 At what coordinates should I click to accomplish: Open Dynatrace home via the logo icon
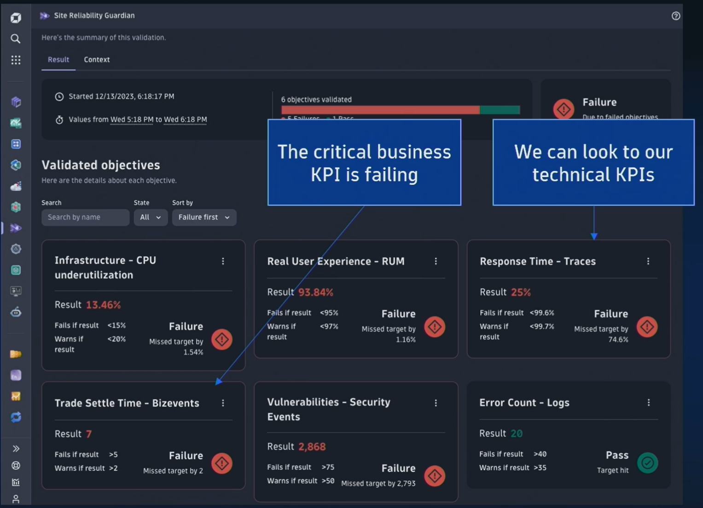pos(15,17)
